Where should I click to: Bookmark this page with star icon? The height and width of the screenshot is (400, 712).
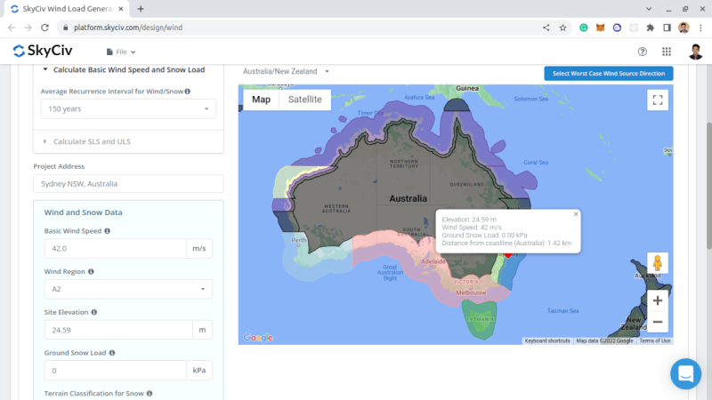point(562,28)
